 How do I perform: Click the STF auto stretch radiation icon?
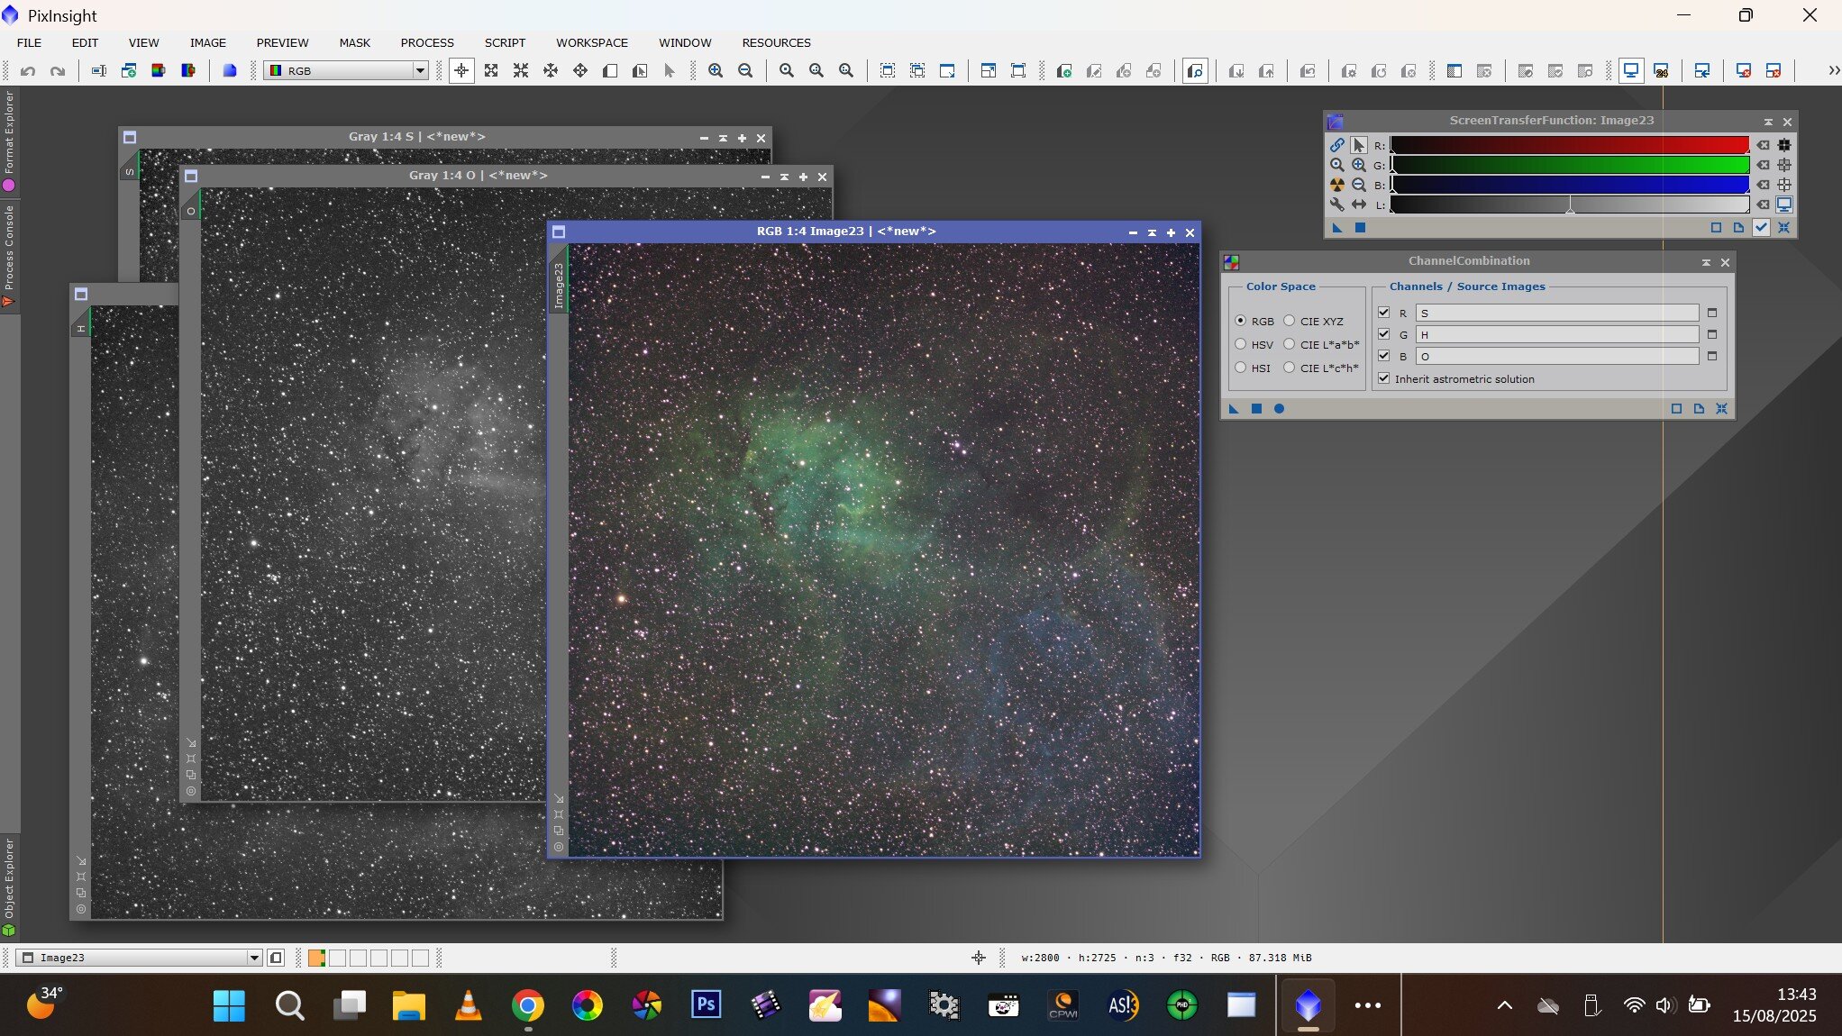(x=1336, y=185)
